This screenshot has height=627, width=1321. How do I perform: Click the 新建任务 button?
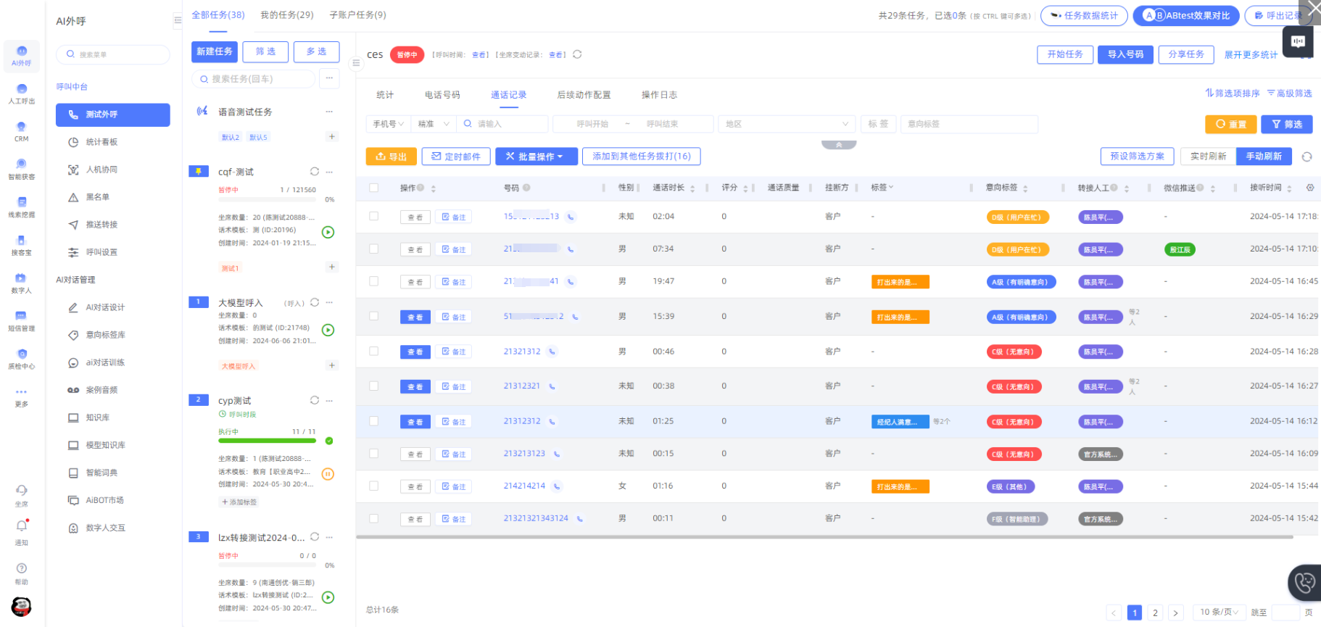click(215, 51)
